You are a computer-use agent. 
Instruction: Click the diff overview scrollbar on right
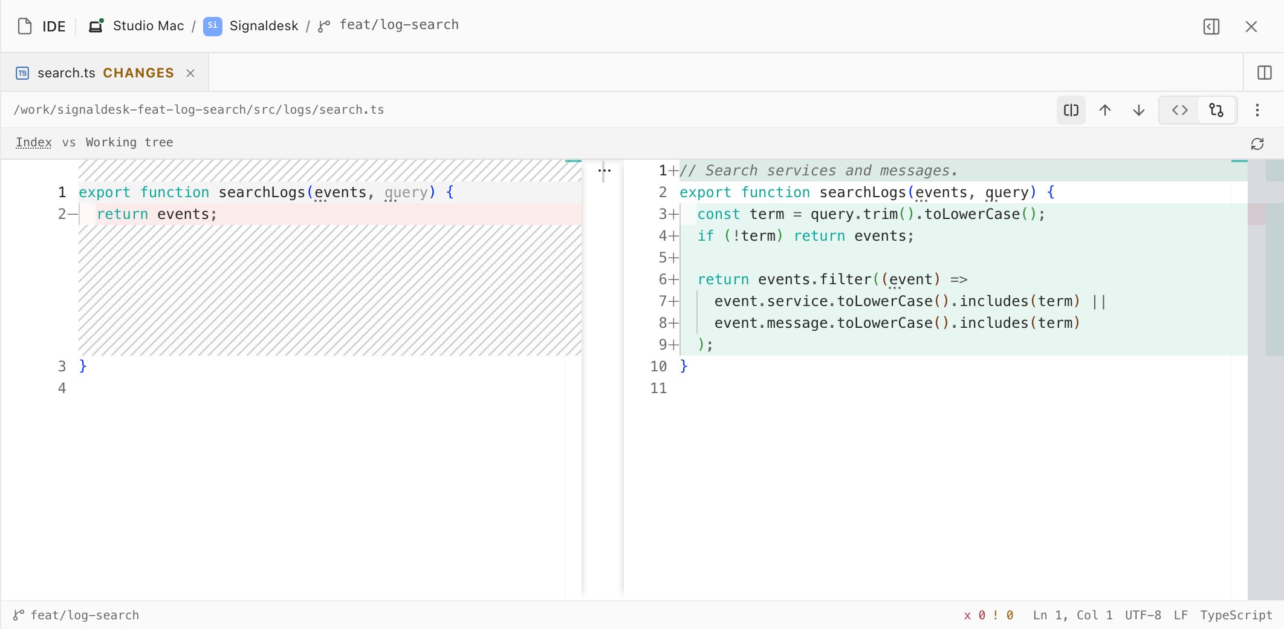(x=1265, y=380)
